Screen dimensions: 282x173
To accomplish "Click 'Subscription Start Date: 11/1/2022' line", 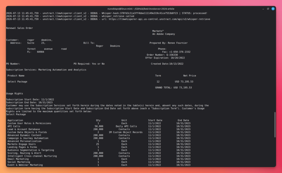I will coord(30,100).
